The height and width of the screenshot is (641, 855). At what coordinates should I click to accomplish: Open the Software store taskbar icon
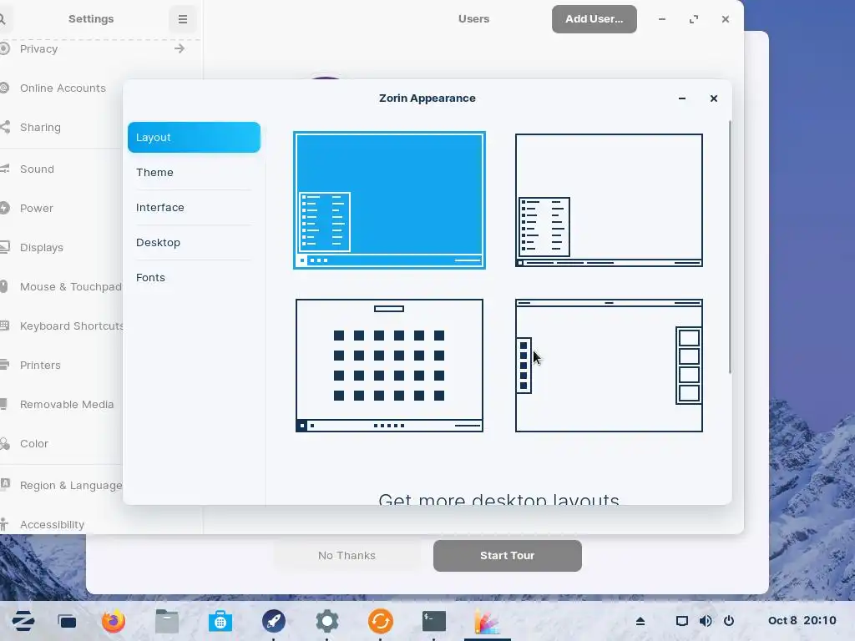[x=220, y=621]
